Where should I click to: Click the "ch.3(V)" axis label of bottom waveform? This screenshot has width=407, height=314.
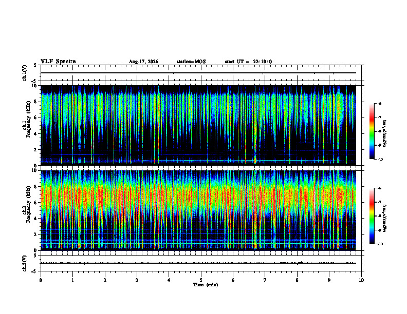click(25, 263)
